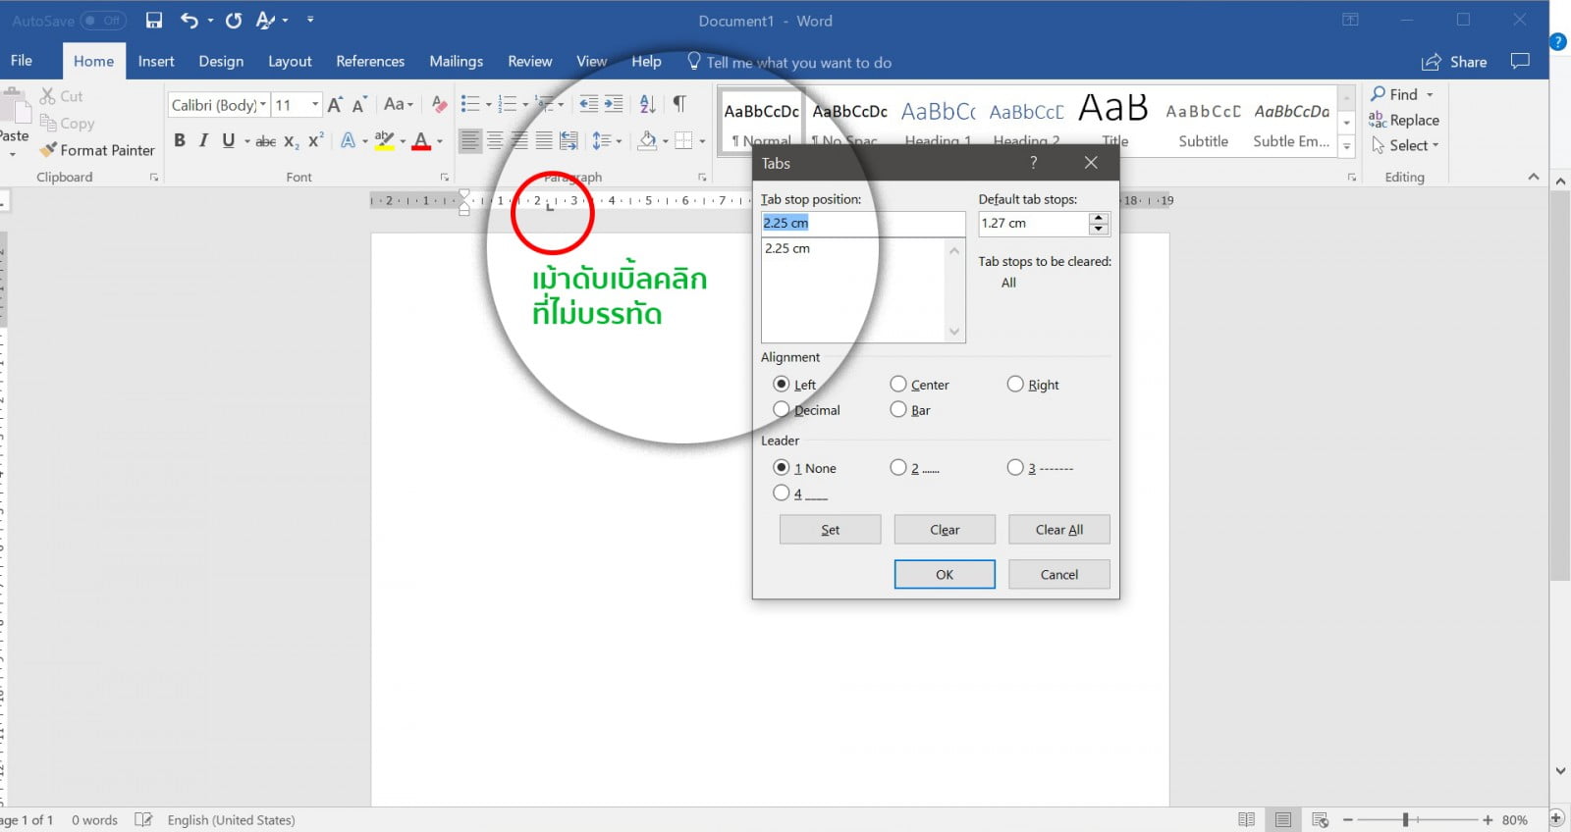Select underline leader option 4

coord(782,493)
